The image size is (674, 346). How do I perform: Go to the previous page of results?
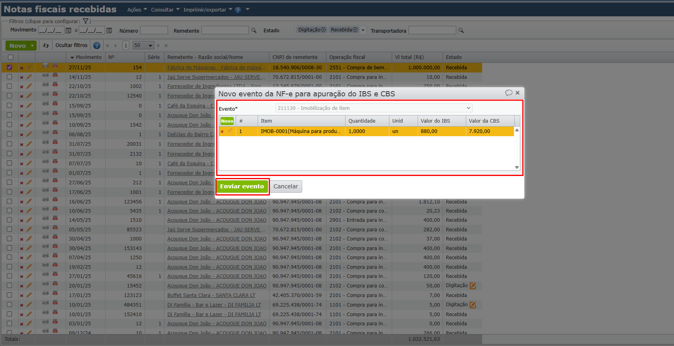(115, 45)
